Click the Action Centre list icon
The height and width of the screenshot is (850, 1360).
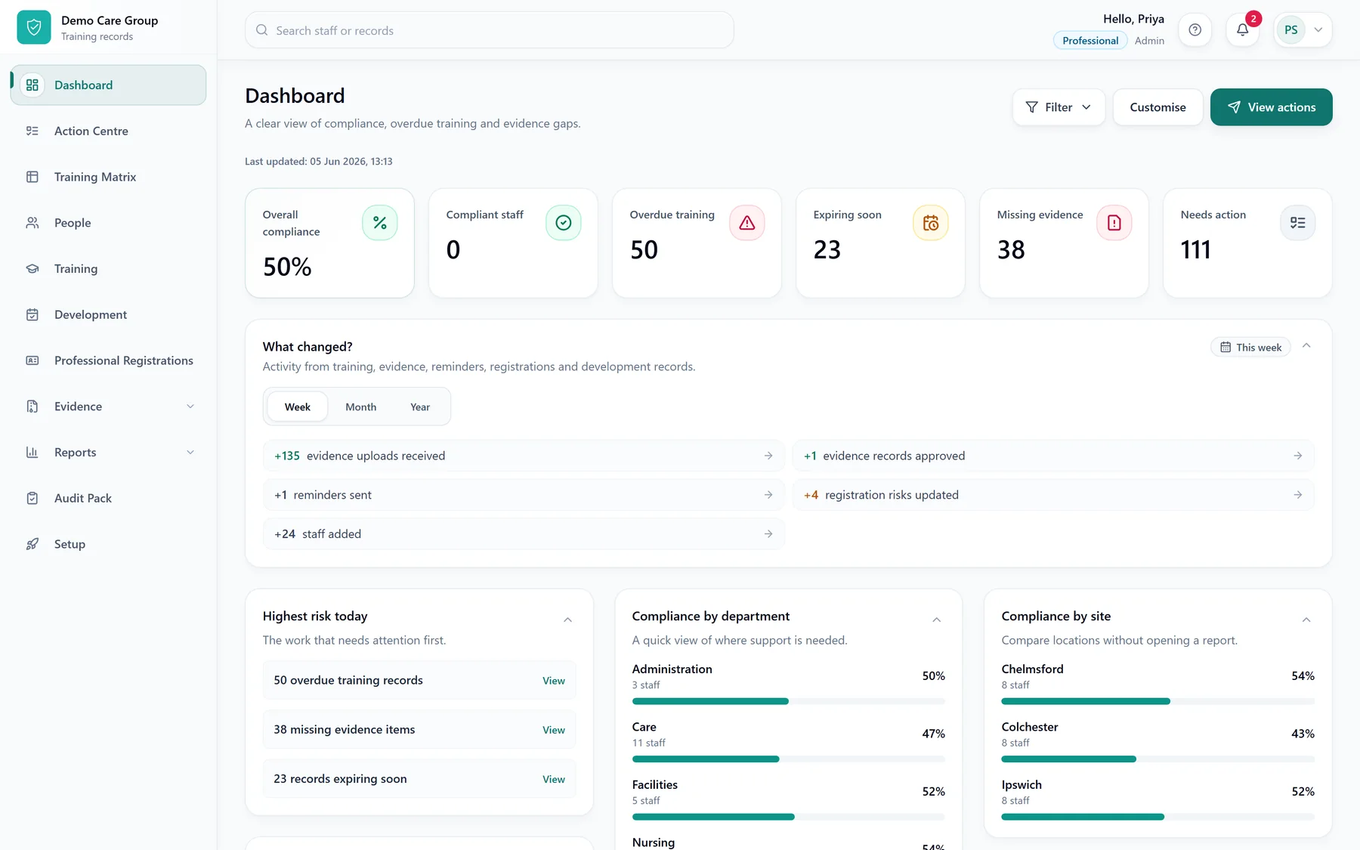32,131
